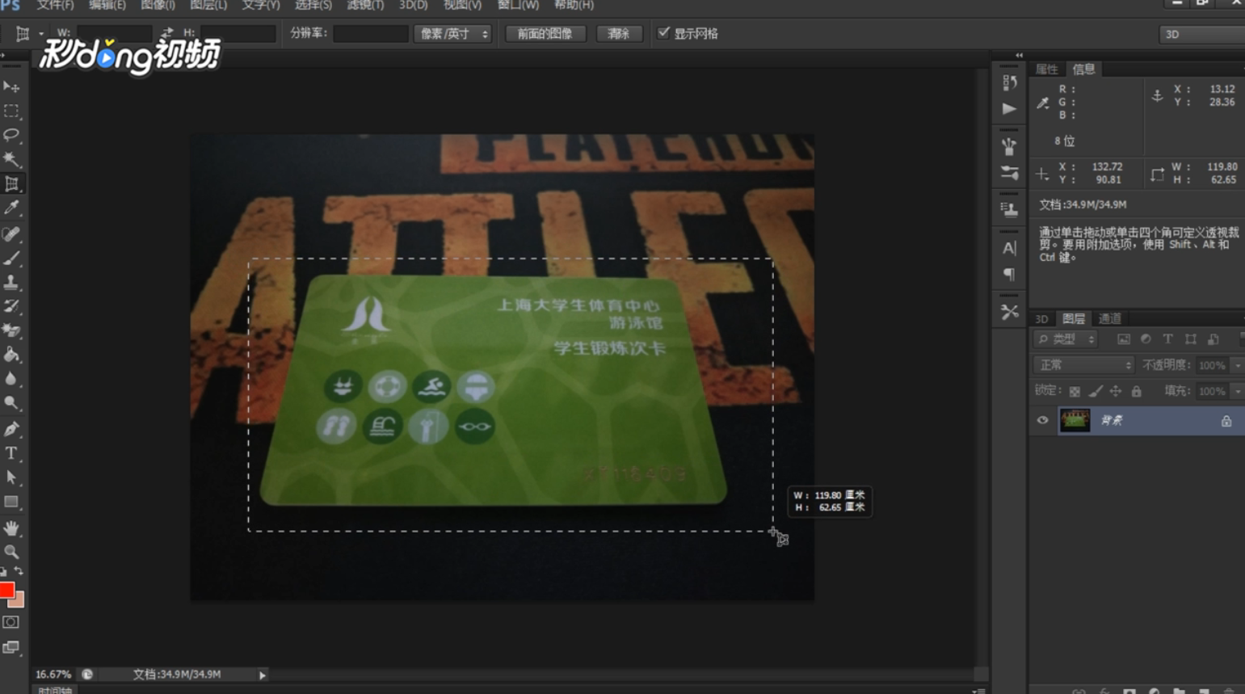Screen dimensions: 1245x694
Task: Select the Path Selection tool
Action: 11,477
